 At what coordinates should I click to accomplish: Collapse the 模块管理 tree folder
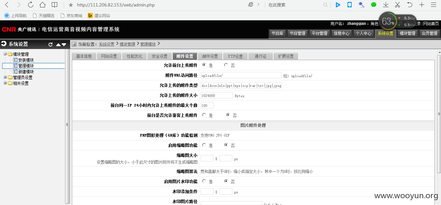5,54
